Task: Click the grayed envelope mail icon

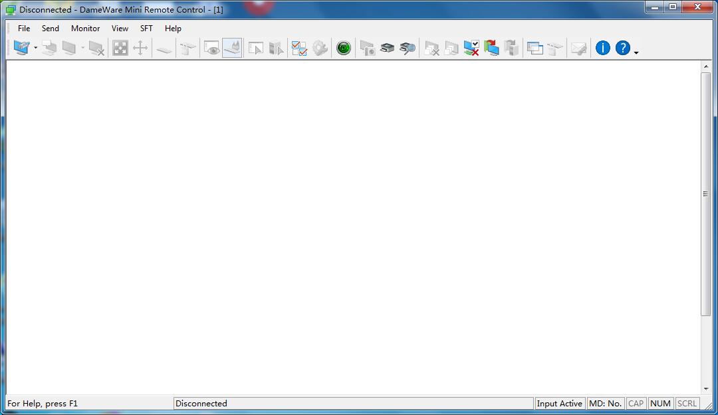Action: (x=579, y=48)
